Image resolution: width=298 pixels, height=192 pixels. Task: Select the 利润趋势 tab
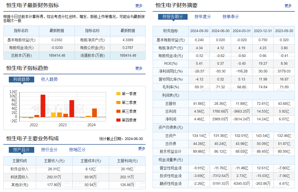pyautogui.click(x=22, y=79)
